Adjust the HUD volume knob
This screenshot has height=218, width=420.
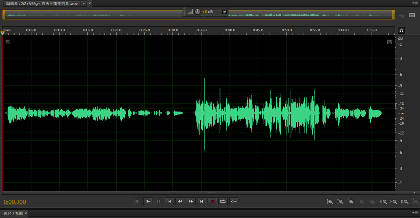coord(198,12)
